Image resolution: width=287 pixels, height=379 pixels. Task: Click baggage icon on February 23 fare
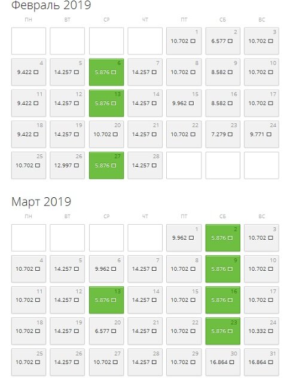(x=230, y=135)
